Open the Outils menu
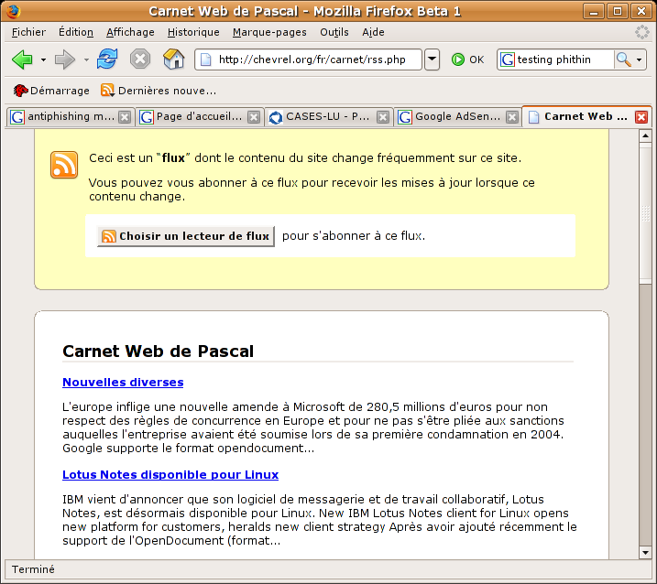The image size is (657, 584). coord(334,32)
